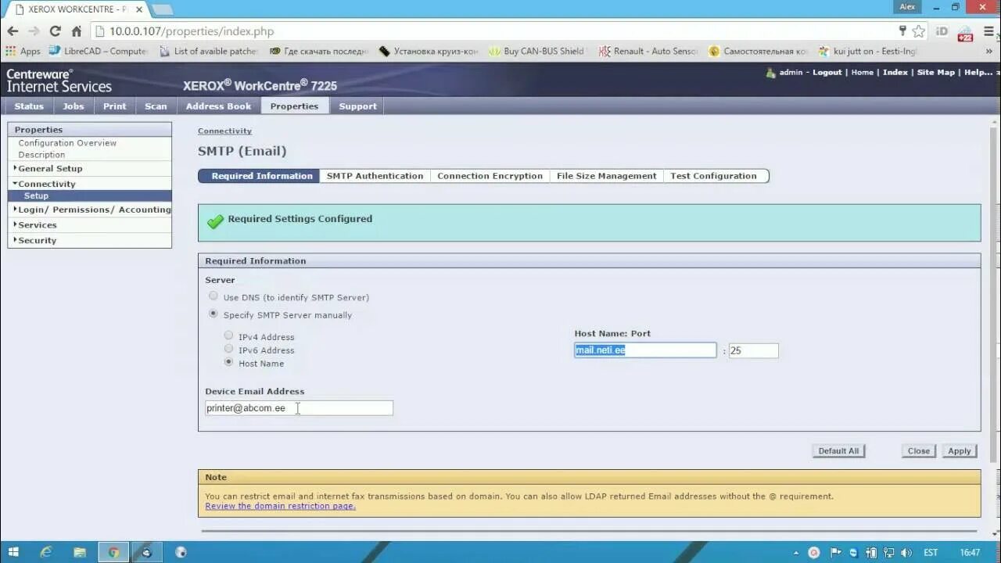
Task: Switch to Test Configuration tab
Action: coord(713,176)
